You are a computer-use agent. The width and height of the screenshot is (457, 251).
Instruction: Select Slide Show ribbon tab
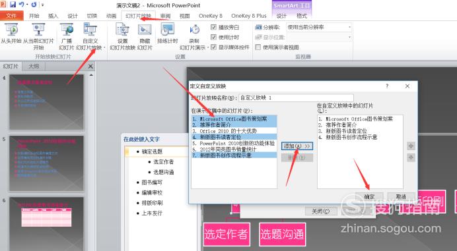(138, 16)
